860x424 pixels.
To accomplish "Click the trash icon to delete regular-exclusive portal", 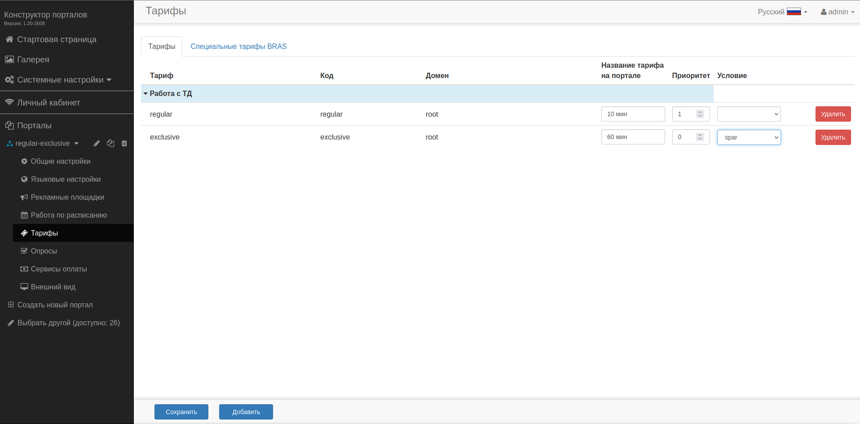I will coord(124,144).
